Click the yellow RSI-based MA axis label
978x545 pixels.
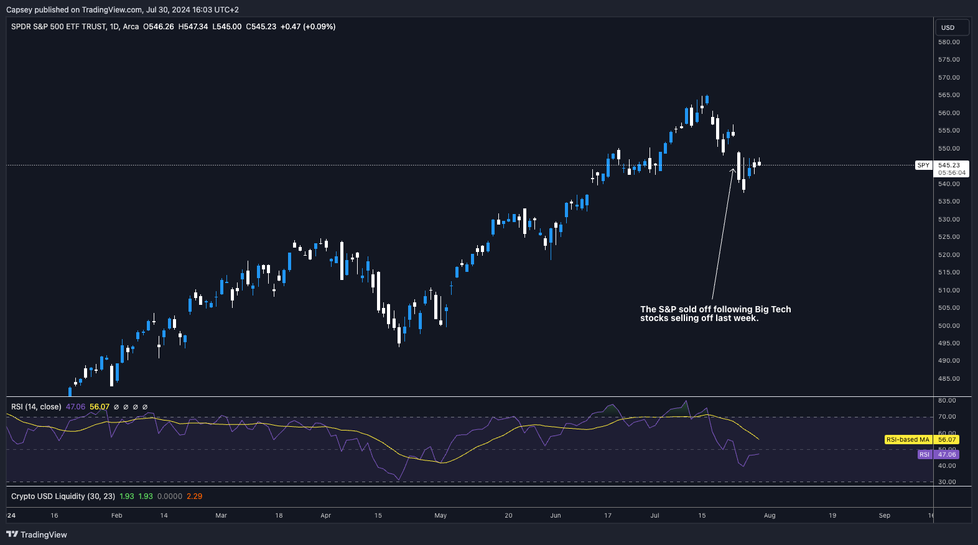click(x=908, y=440)
